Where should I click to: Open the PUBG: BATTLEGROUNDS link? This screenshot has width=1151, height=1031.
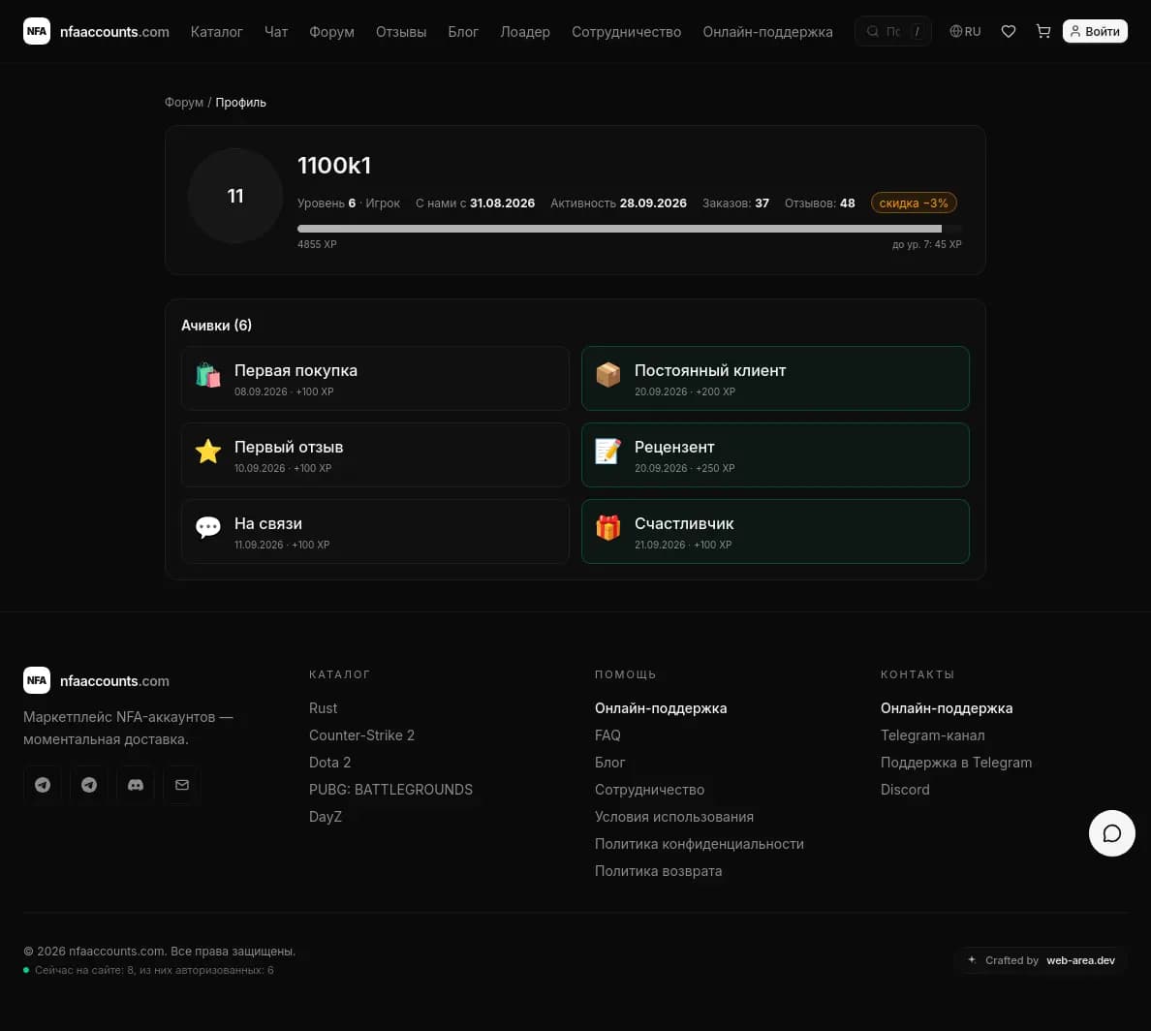[390, 790]
